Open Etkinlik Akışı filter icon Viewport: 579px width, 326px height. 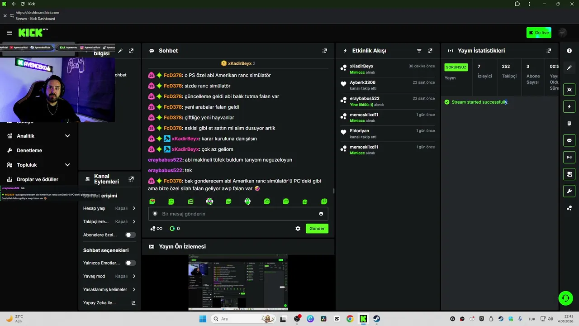point(419,51)
